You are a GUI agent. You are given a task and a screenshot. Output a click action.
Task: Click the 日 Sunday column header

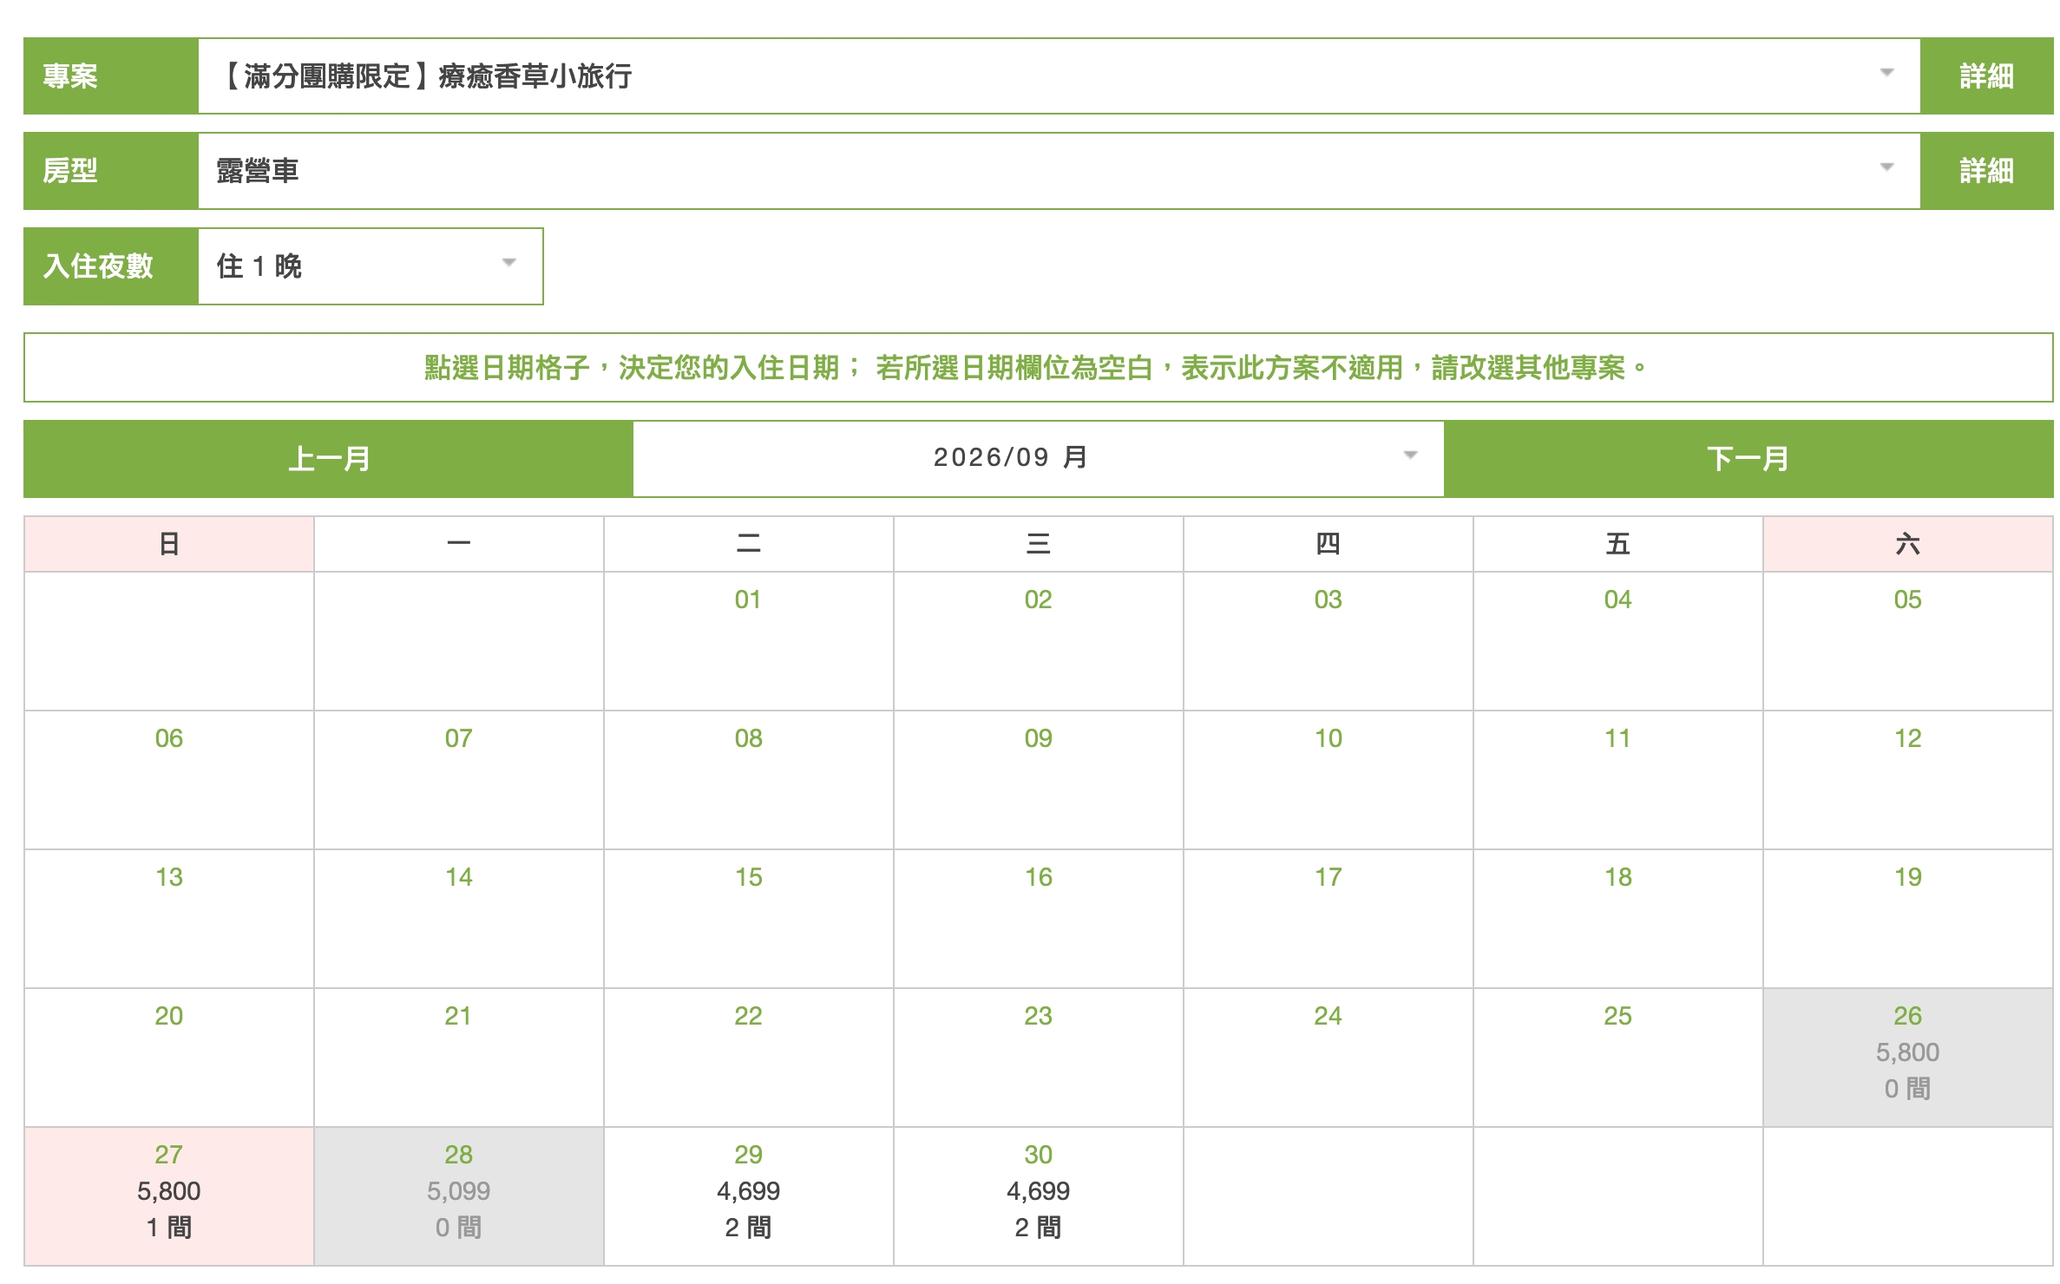(x=169, y=544)
